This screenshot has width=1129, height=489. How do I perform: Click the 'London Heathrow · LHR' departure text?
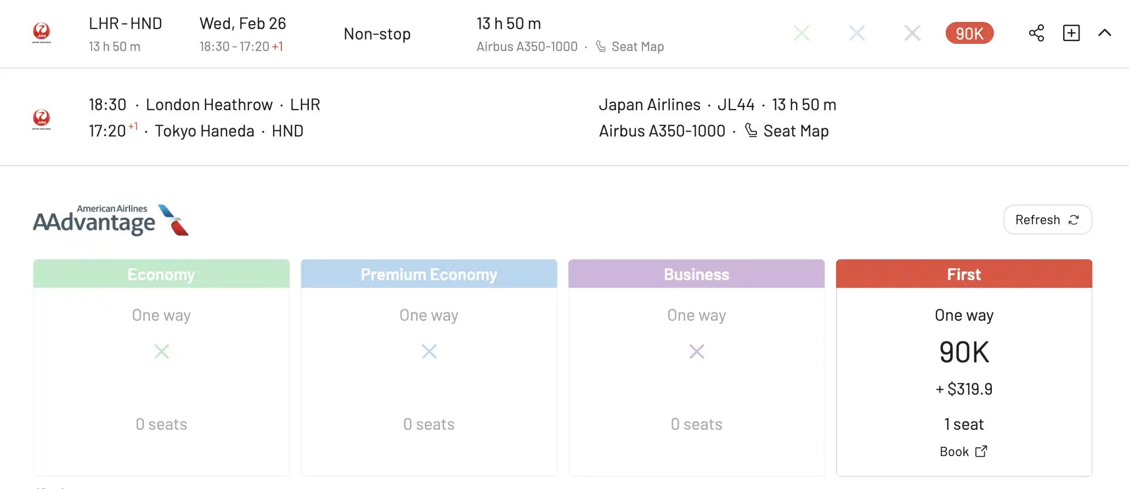233,105
